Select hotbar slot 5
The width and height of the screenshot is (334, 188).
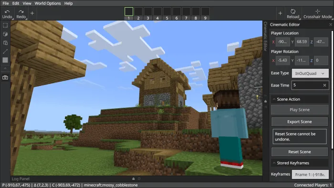(167, 12)
